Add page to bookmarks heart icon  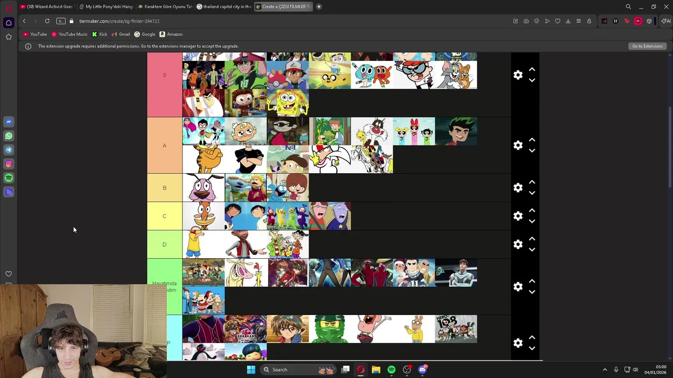pyautogui.click(x=557, y=21)
